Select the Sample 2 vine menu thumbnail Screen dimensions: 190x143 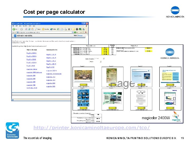(111, 75)
